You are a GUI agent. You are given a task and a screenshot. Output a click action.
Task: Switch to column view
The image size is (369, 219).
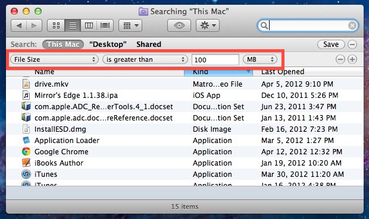pos(89,26)
